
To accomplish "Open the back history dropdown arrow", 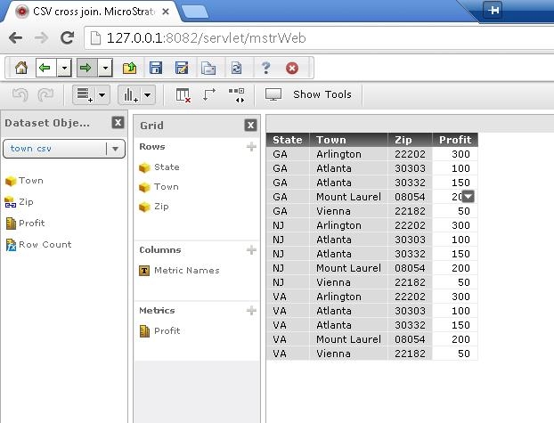I will tap(61, 68).
